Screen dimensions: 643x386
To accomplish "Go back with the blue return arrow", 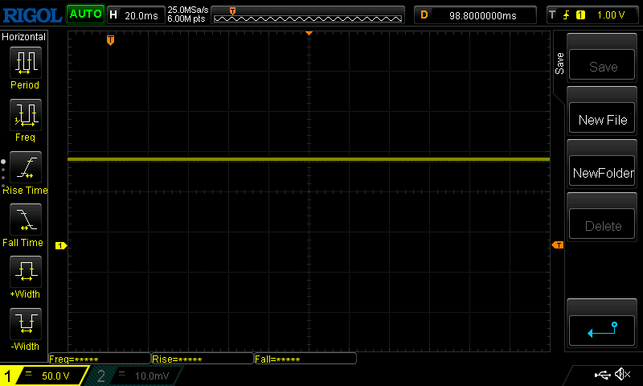I will 602,331.
